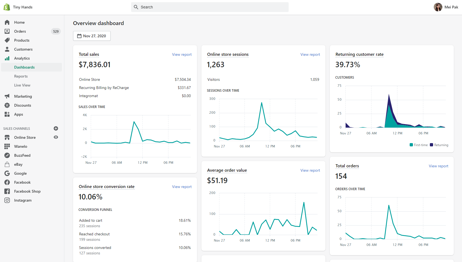Click the eBay shopping bag icon

click(7, 164)
